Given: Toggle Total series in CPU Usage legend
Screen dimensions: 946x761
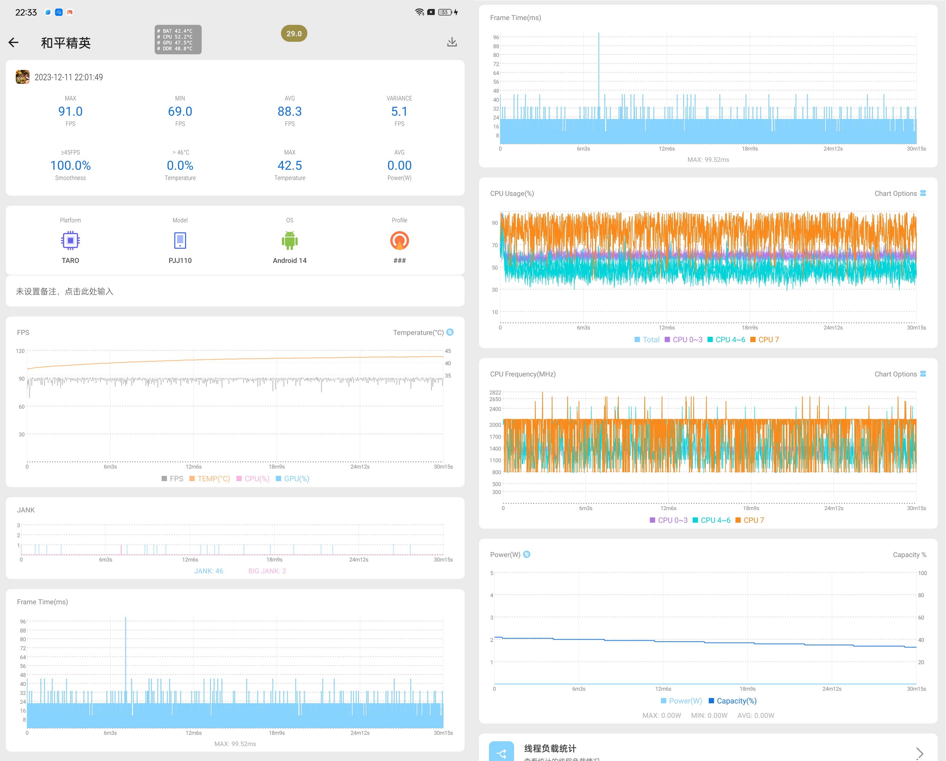Looking at the screenshot, I should click(x=647, y=340).
